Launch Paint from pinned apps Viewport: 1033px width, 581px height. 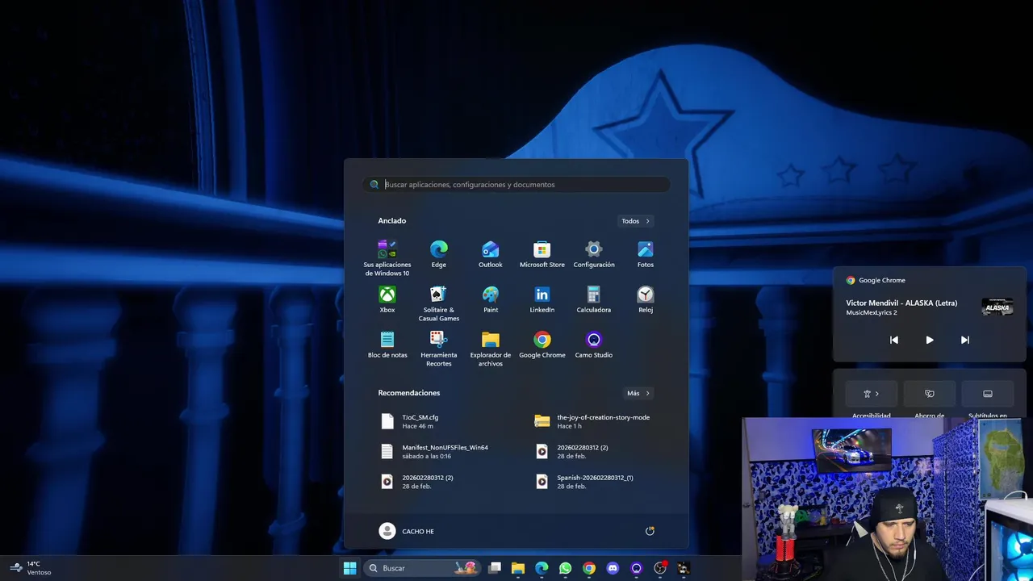point(491,299)
